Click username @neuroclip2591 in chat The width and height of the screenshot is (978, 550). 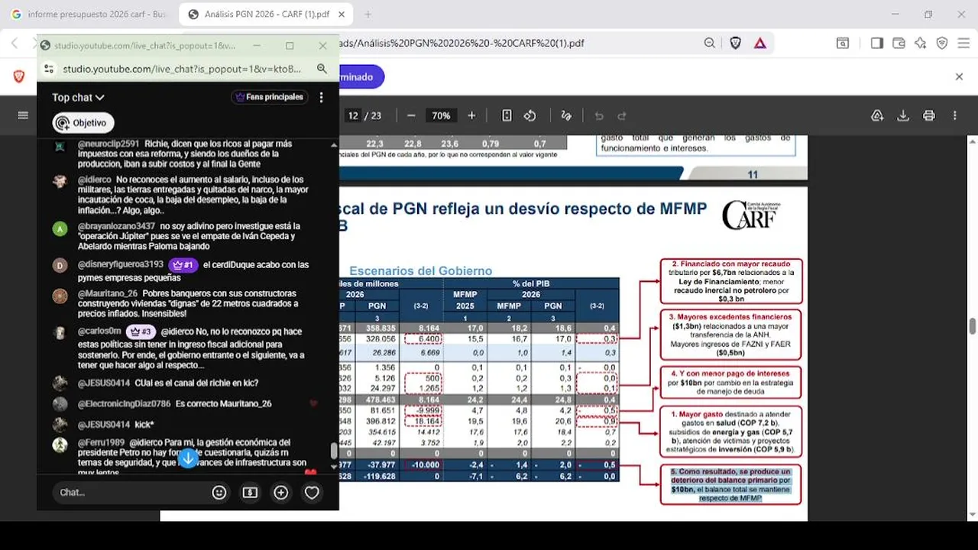[x=108, y=144]
